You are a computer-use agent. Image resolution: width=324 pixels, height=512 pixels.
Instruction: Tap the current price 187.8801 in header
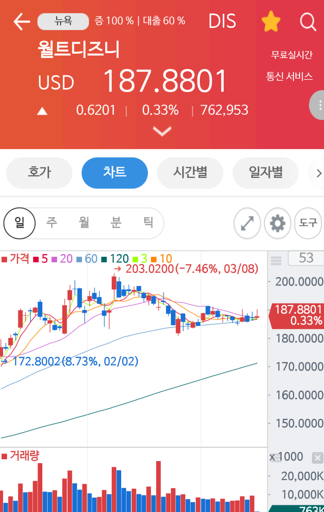pos(165,81)
